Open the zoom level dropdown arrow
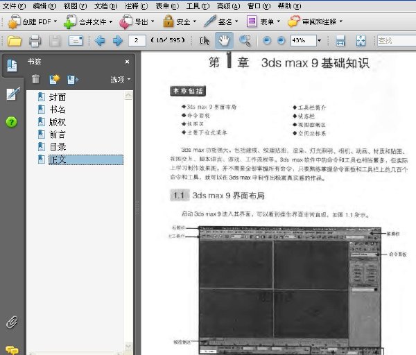The width and height of the screenshot is (416, 355). 320,41
